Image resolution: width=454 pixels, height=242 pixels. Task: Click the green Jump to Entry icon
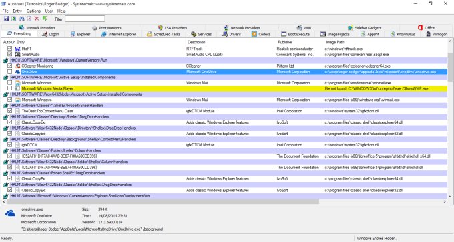pos(45,19)
